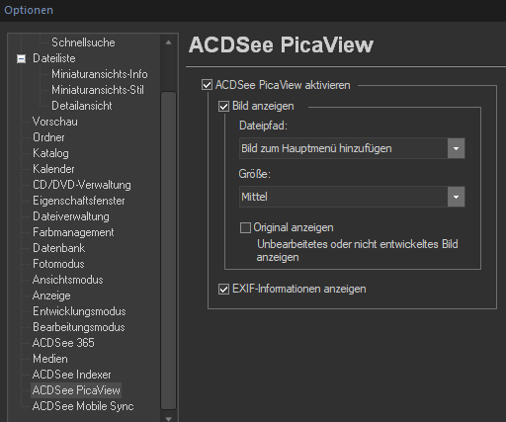This screenshot has width=506, height=422.
Task: Select ACDSee 365 in the tree
Action: [63, 343]
